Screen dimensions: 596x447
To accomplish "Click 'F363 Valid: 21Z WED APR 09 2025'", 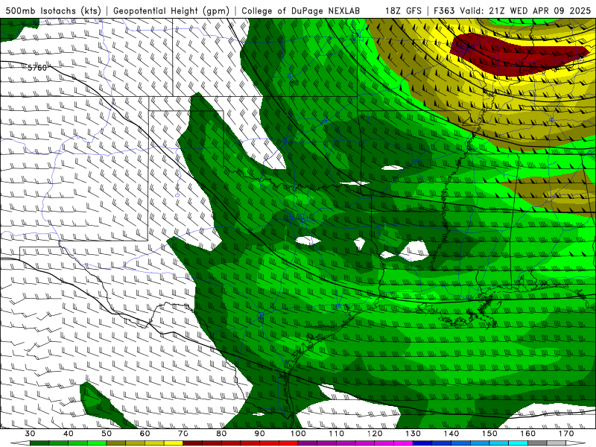I will pos(513,10).
